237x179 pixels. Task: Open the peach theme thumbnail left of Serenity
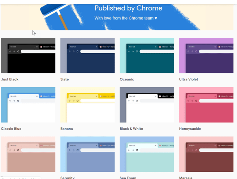point(28,154)
